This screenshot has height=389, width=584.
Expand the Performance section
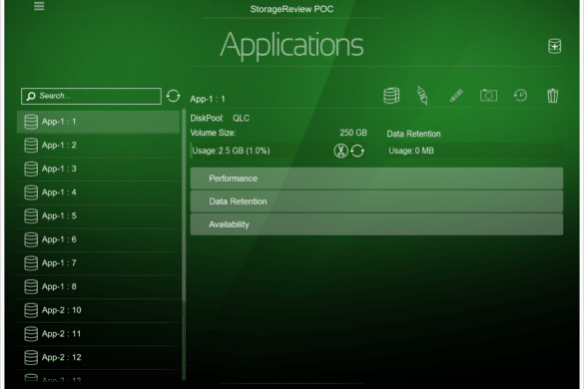[x=376, y=179]
